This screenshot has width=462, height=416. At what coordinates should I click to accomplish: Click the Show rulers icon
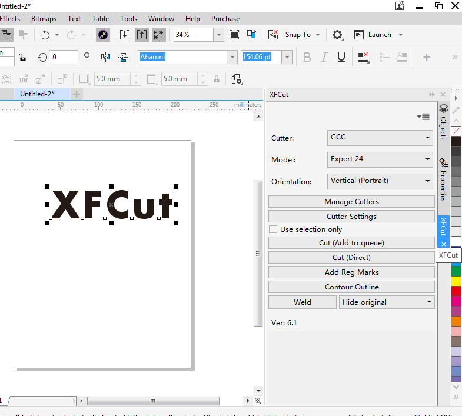[251, 35]
